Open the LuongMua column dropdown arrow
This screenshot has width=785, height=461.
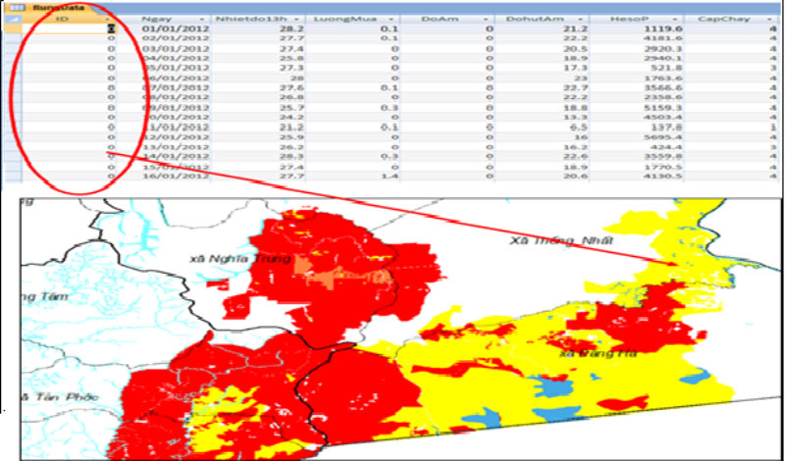[390, 19]
